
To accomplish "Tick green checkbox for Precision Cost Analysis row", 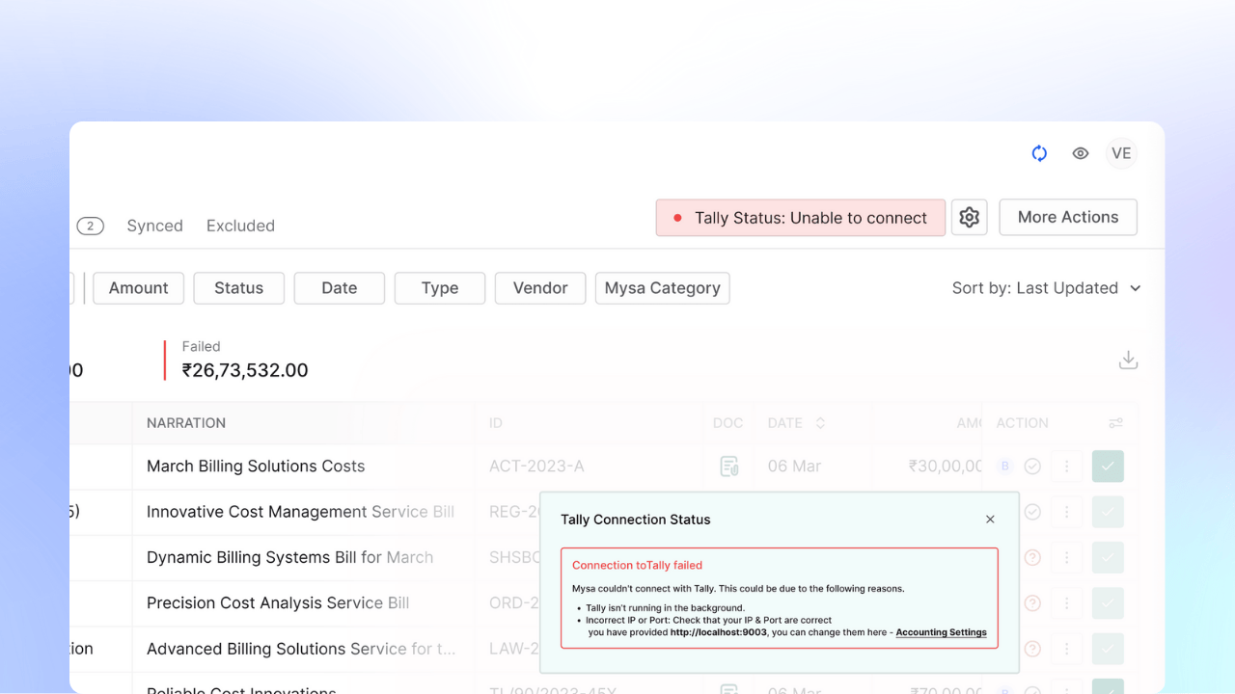I will coord(1108,603).
